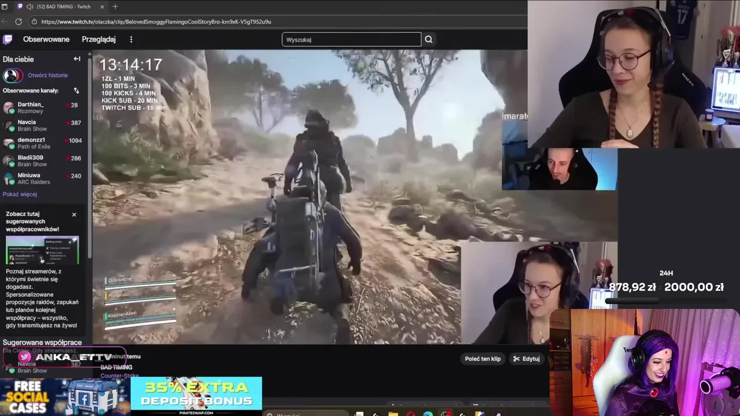
Task: Go back with the browser arrow
Action: (5, 21)
